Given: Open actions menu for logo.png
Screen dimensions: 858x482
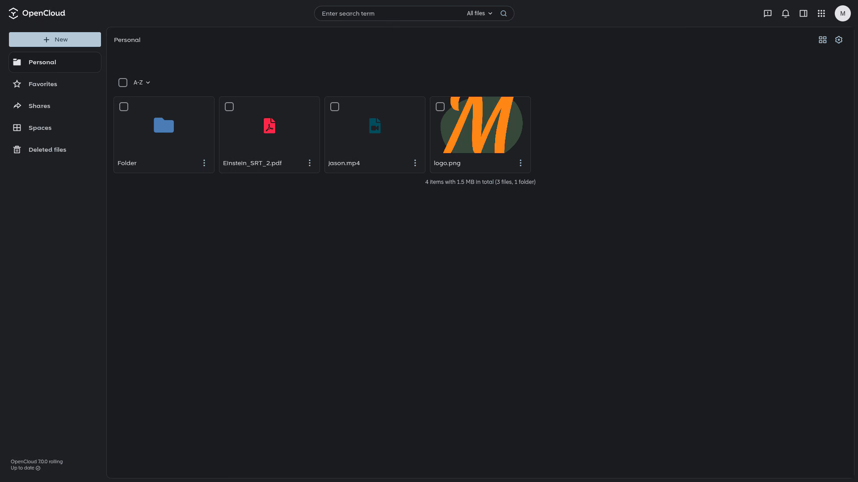Looking at the screenshot, I should click(521, 163).
